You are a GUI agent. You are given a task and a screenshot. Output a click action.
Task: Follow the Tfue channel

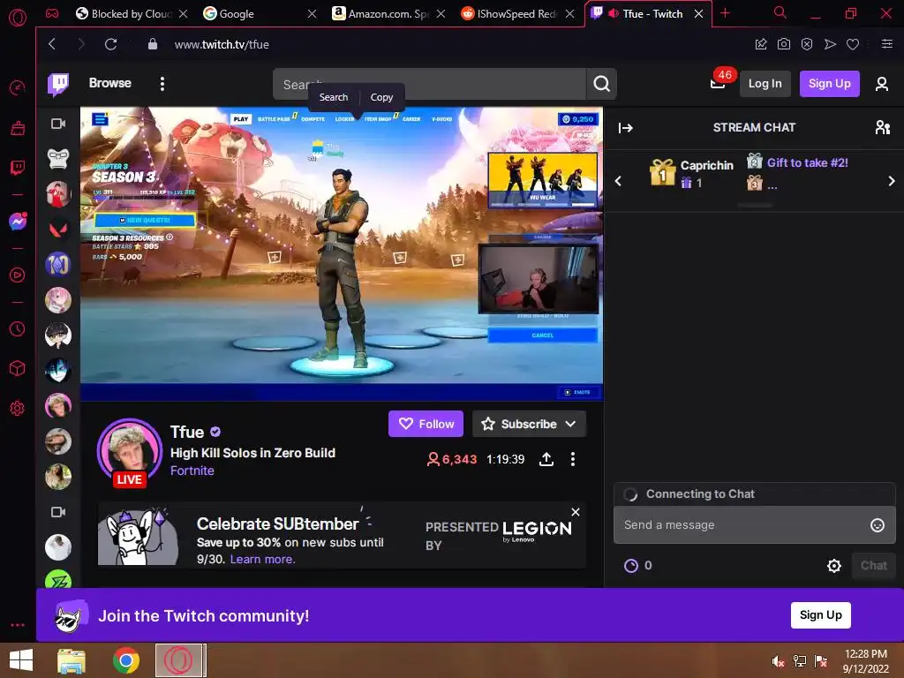[426, 424]
